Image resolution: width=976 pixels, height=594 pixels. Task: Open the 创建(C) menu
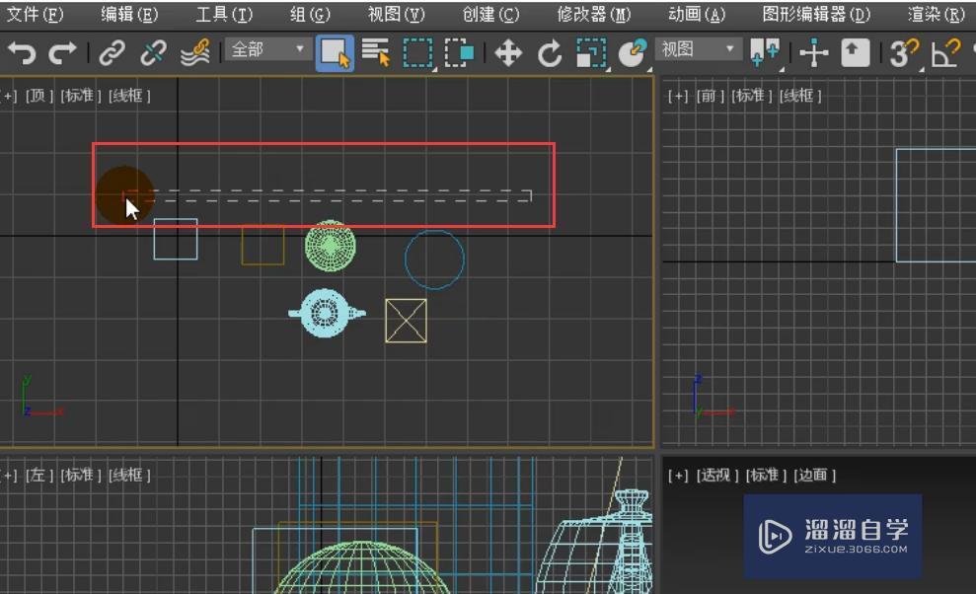click(490, 15)
